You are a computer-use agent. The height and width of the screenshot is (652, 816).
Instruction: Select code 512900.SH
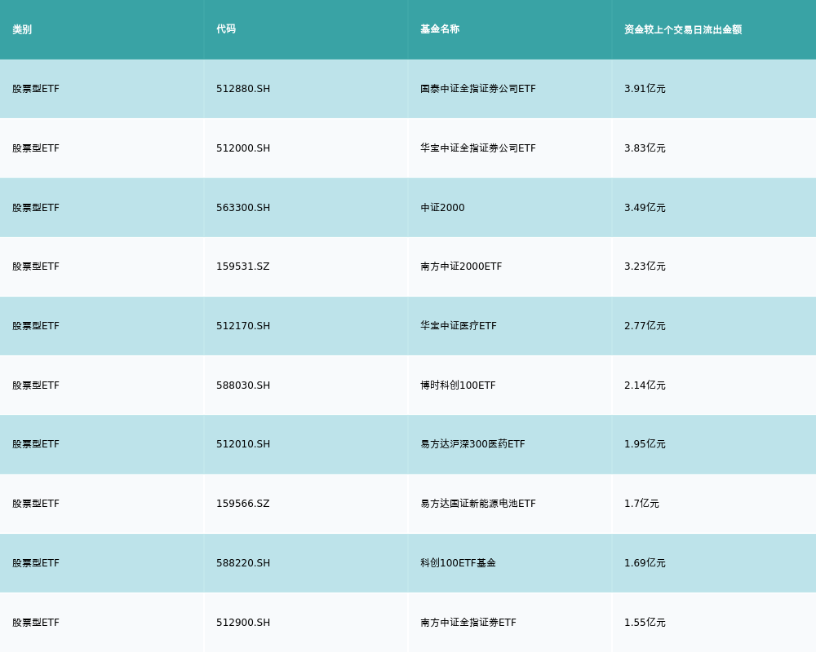tap(243, 623)
